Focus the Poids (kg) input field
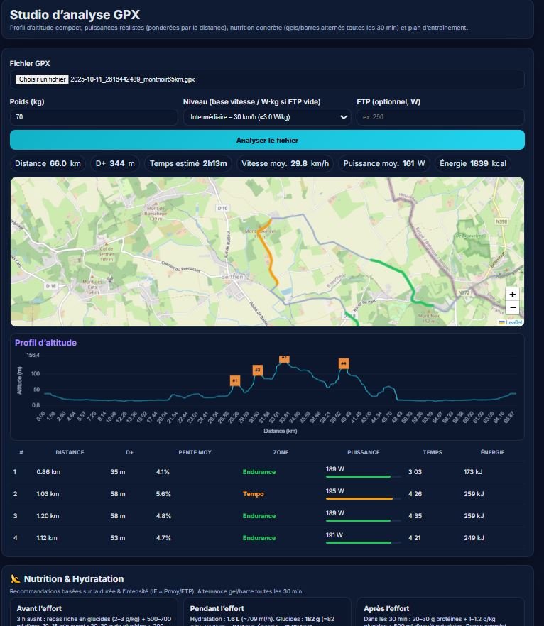The height and width of the screenshot is (626, 544). tap(94, 117)
